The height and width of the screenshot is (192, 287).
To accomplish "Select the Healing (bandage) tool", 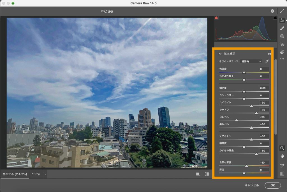I will 282,28.
